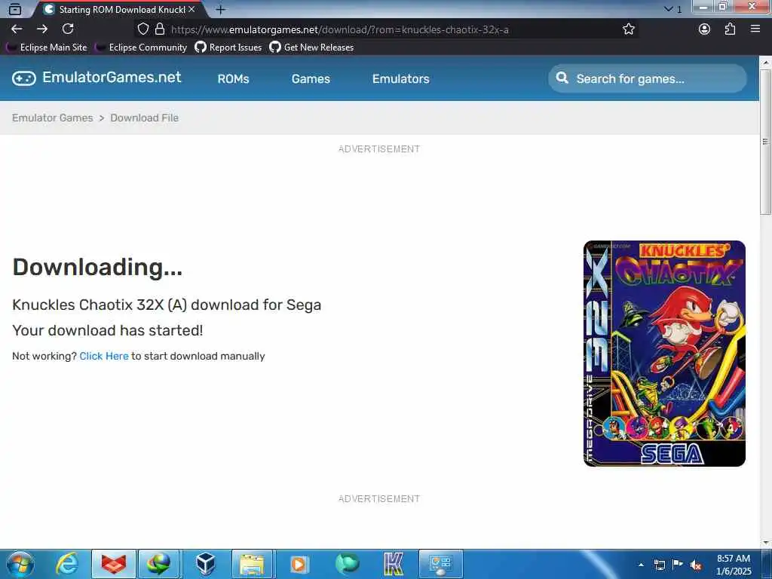The width and height of the screenshot is (772, 579).
Task: Open Eclipse Main Site bookmark
Action: [46, 47]
